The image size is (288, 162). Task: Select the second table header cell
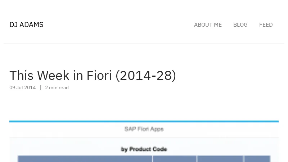(175, 159)
